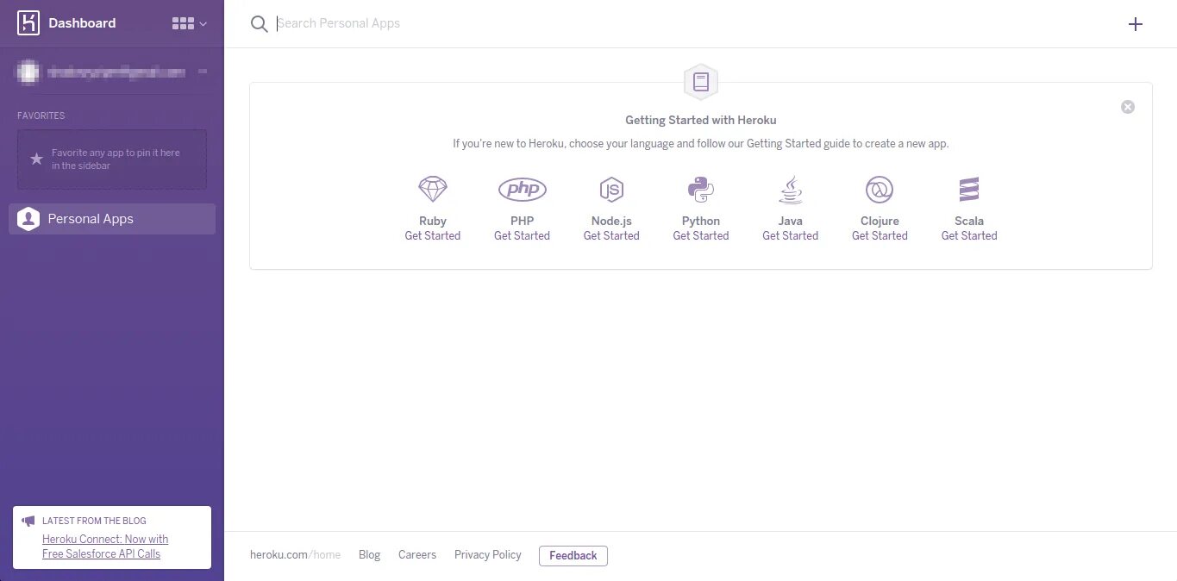Click the favorites star icon
This screenshot has height=581, width=1177.
pos(36,159)
